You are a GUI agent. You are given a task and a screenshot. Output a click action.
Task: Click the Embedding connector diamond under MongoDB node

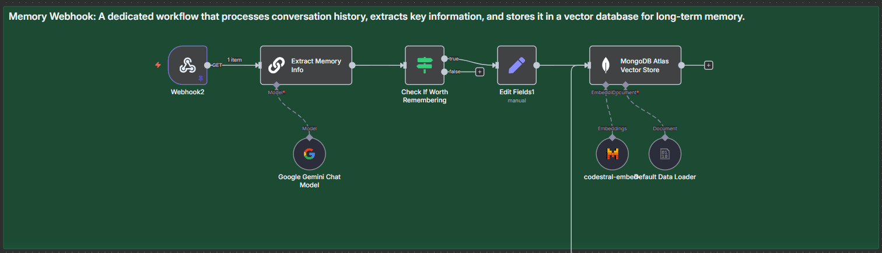pyautogui.click(x=606, y=85)
